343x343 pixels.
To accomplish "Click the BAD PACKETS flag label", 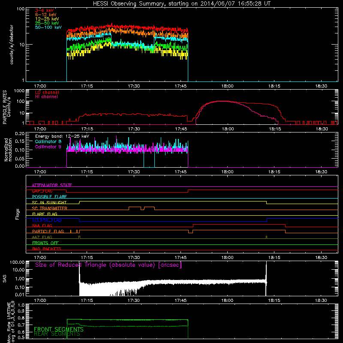I will (47, 249).
